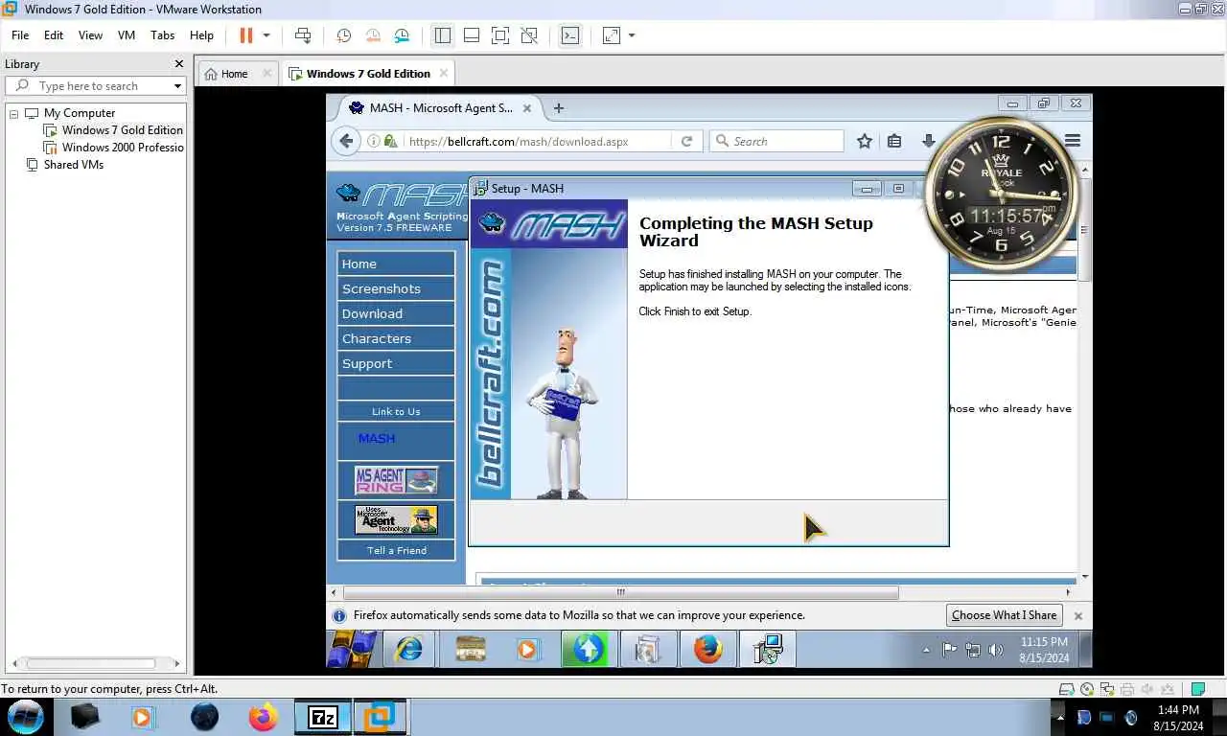Revert to snapshot using the orange clock icon
Image resolution: width=1227 pixels, height=736 pixels.
click(x=373, y=35)
